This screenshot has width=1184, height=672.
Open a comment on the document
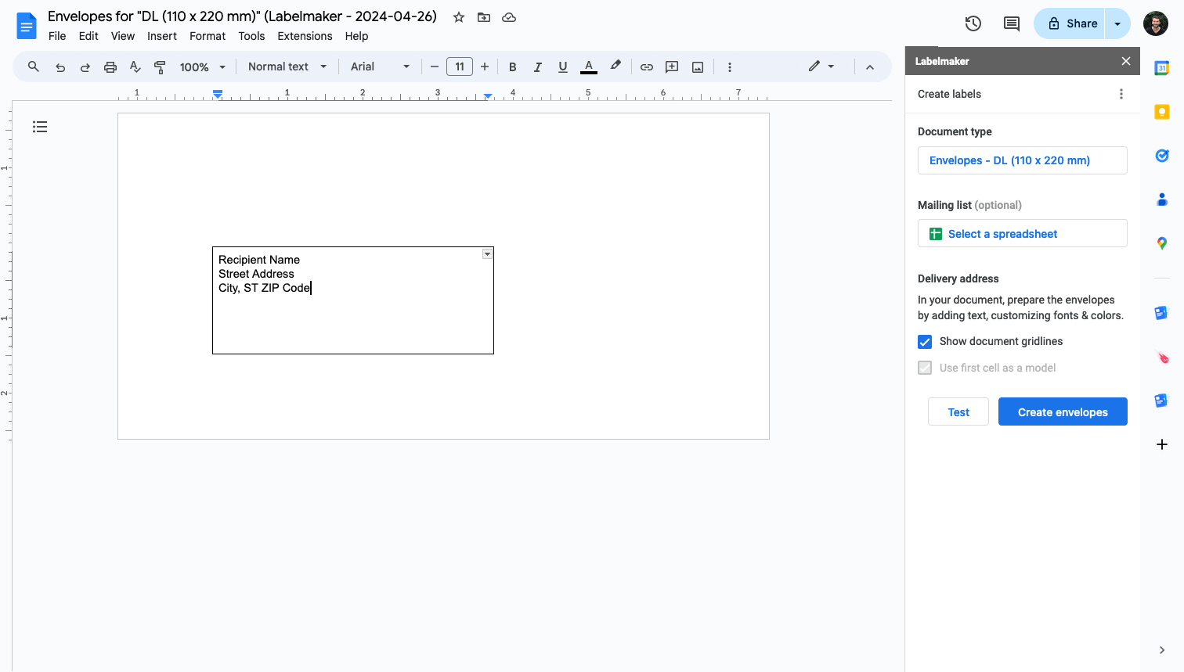tap(1011, 23)
